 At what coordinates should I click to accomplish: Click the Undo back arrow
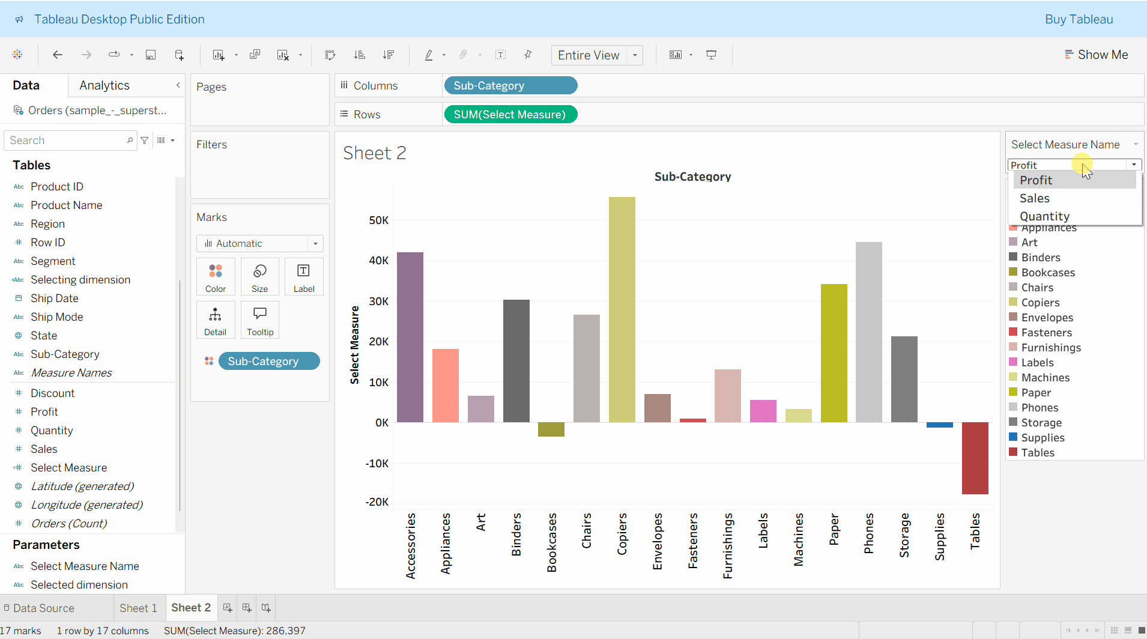[58, 55]
